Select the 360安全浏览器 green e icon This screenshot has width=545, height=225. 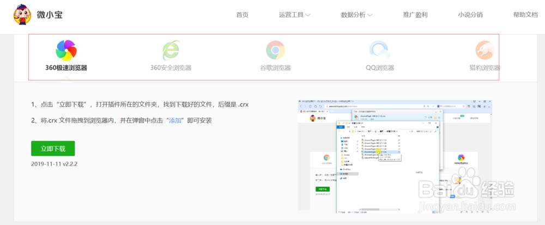(x=171, y=50)
